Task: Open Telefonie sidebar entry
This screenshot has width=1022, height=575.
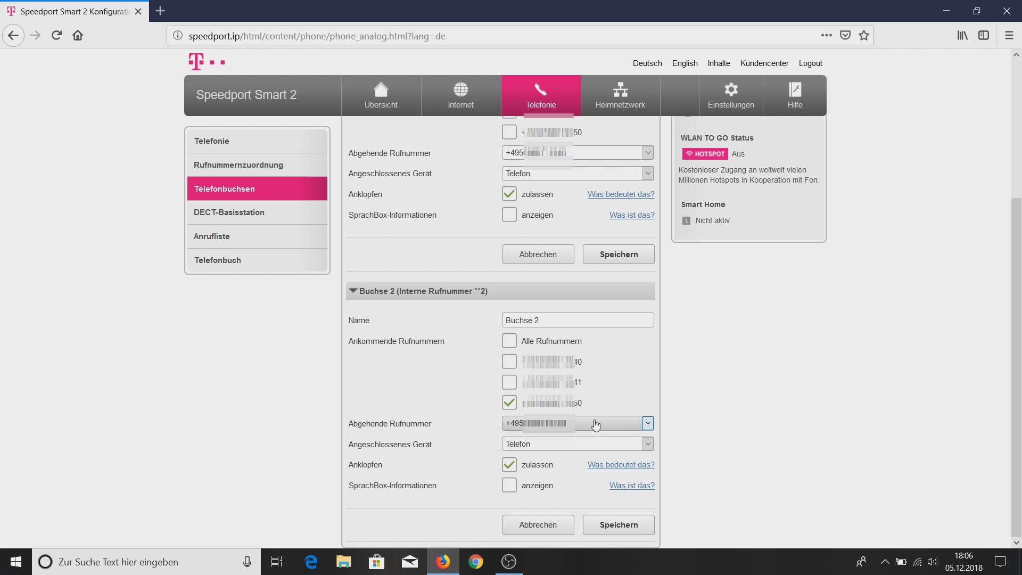Action: tap(257, 141)
